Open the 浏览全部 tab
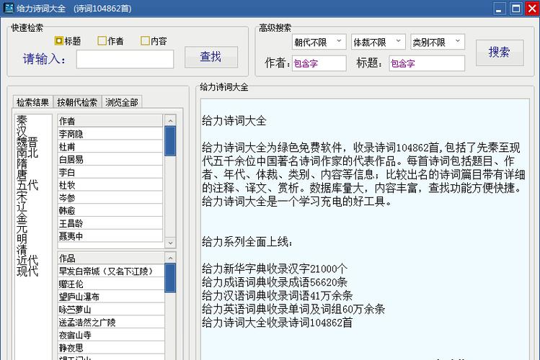The width and height of the screenshot is (540, 360). 122,102
